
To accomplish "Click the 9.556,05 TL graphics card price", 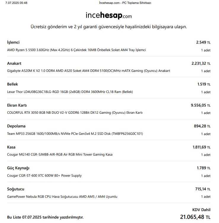I will click(201, 105).
